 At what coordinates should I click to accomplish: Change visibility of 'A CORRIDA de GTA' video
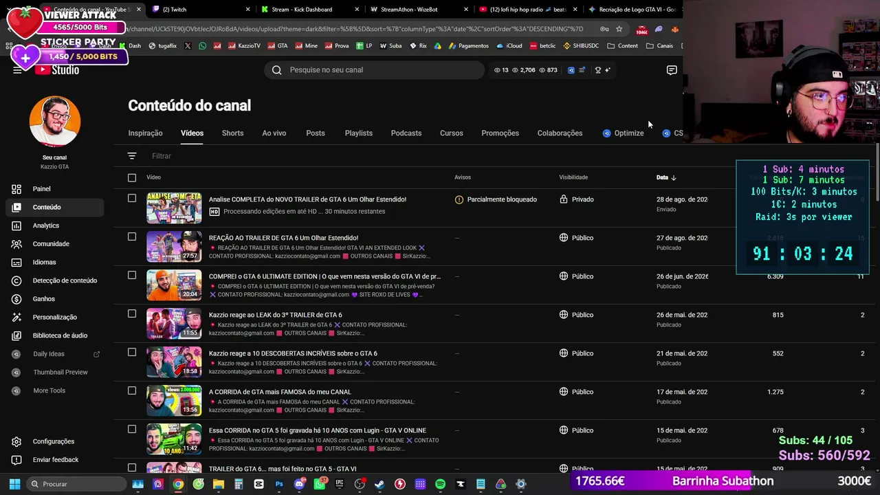coord(577,392)
